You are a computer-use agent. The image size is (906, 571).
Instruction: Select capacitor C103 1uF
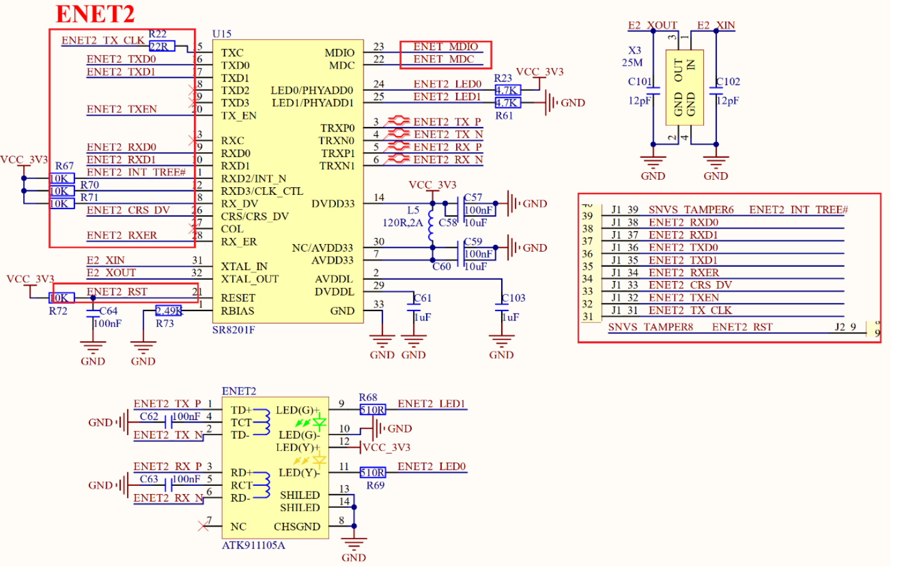click(501, 307)
